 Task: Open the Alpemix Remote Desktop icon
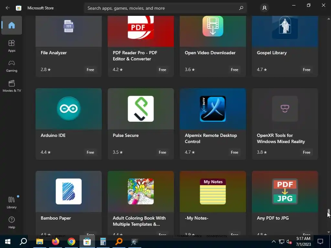(x=213, y=109)
